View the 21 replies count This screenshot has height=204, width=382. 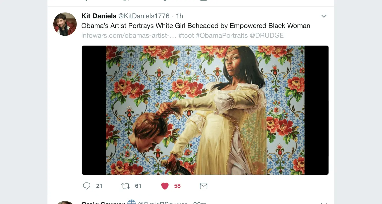pyautogui.click(x=99, y=186)
